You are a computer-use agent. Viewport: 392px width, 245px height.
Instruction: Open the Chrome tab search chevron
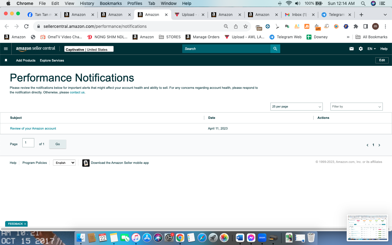[385, 15]
